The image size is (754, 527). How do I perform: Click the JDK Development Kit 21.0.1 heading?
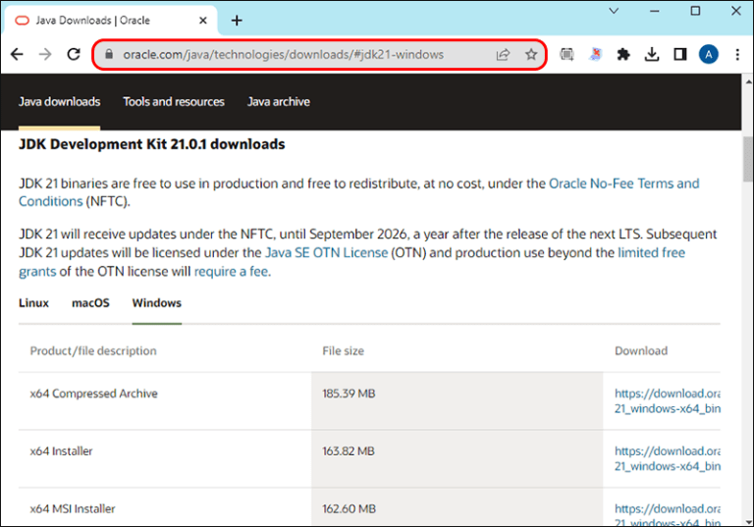tap(151, 144)
